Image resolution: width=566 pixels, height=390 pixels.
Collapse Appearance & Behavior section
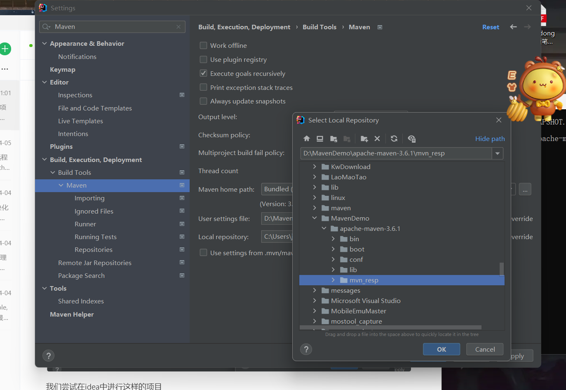[45, 43]
